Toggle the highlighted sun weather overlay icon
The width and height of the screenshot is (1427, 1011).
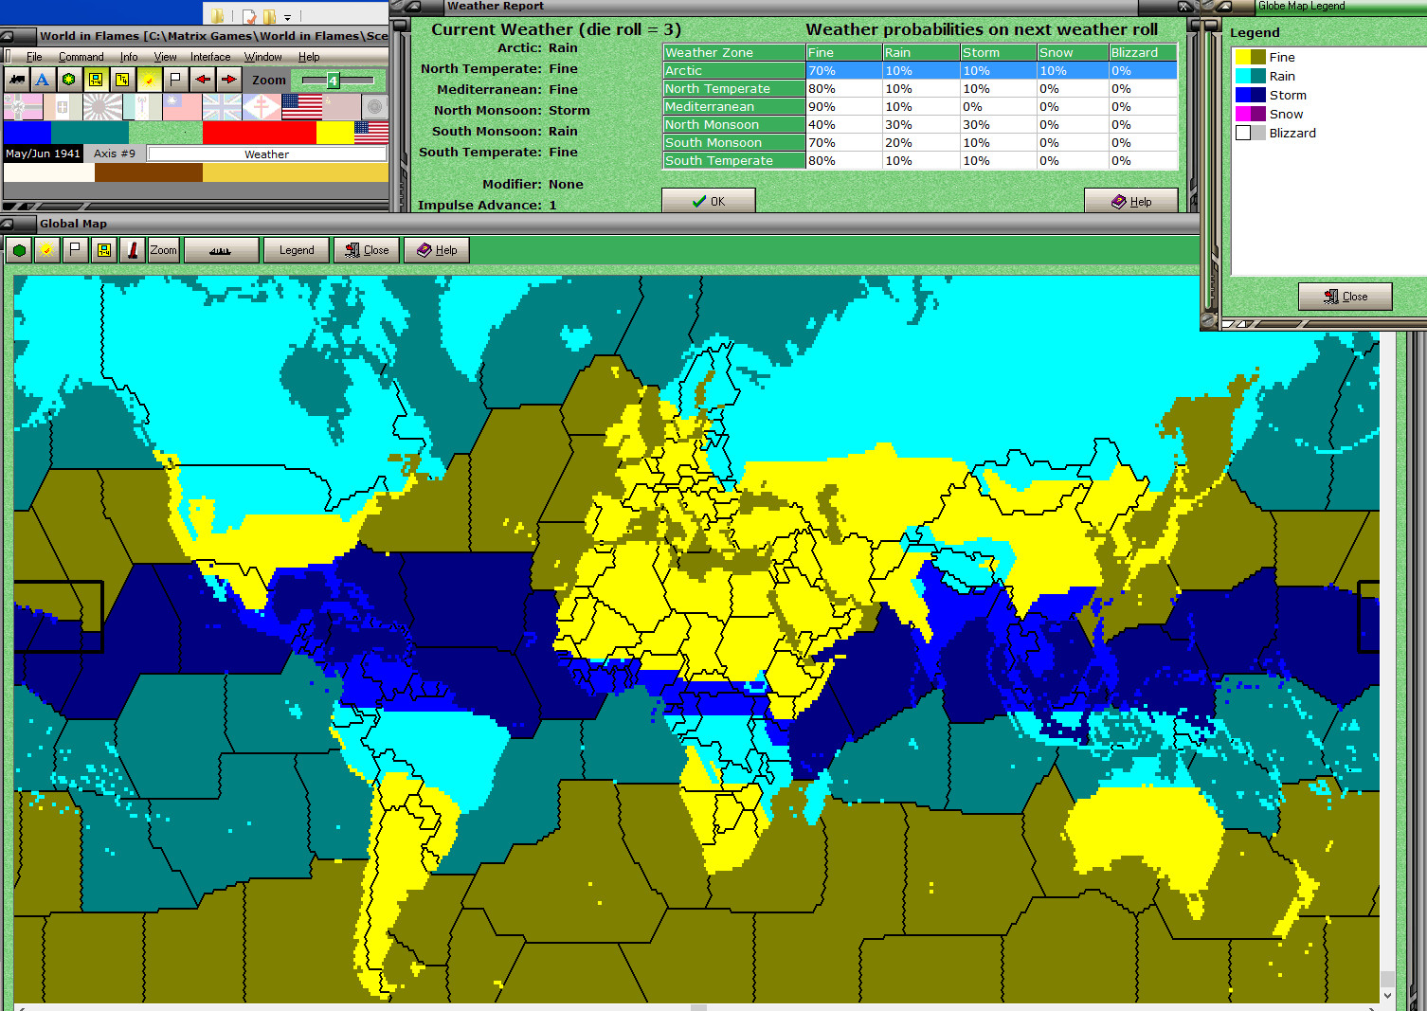[148, 79]
